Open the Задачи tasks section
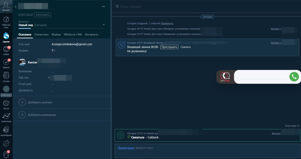The image size is (301, 159). tap(6, 64)
